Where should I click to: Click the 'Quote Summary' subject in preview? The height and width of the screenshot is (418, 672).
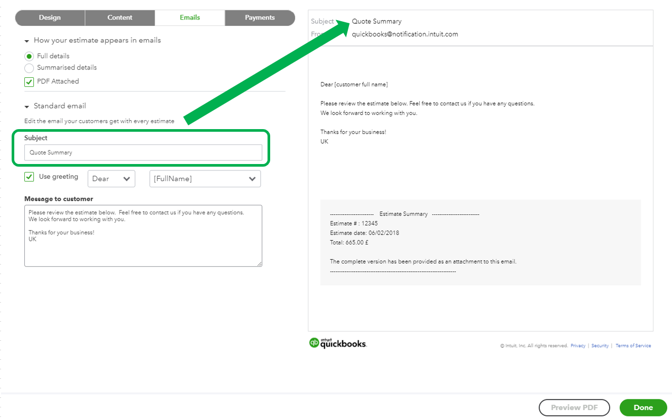(x=376, y=22)
